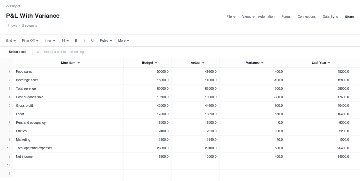
Task: Select the Rent and occupancy cell
Action: point(68,123)
